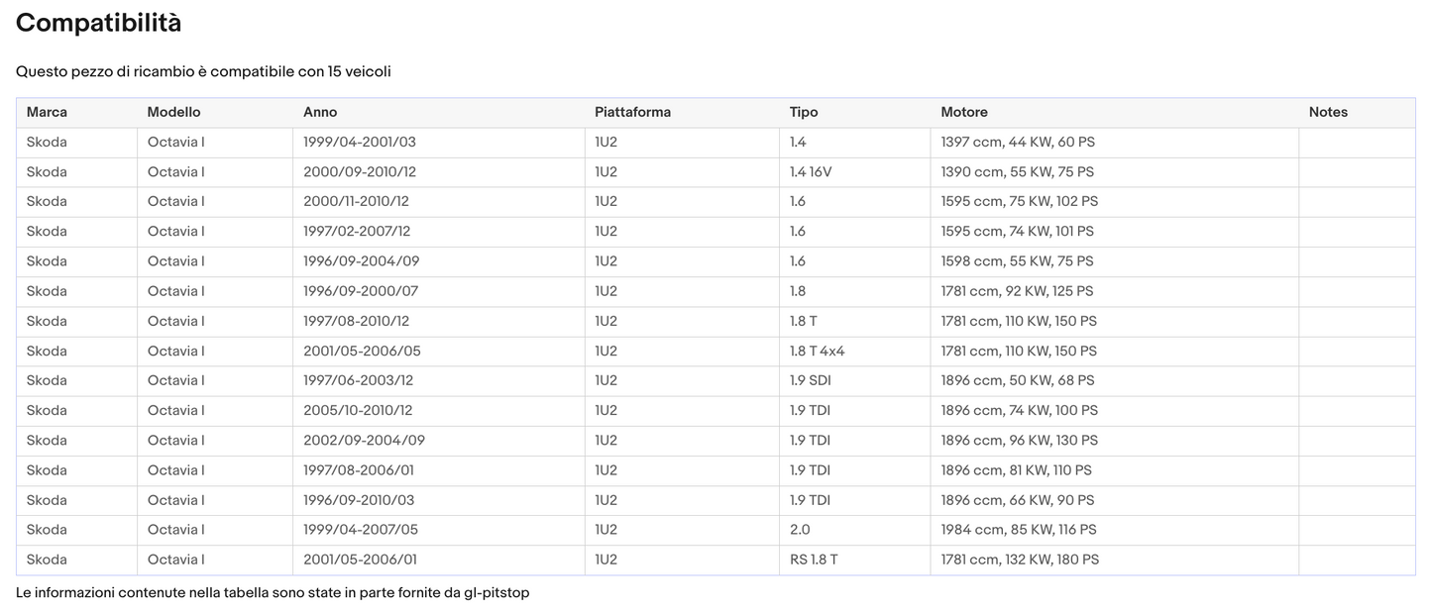Select the RS 1.8 T type cell

click(814, 560)
